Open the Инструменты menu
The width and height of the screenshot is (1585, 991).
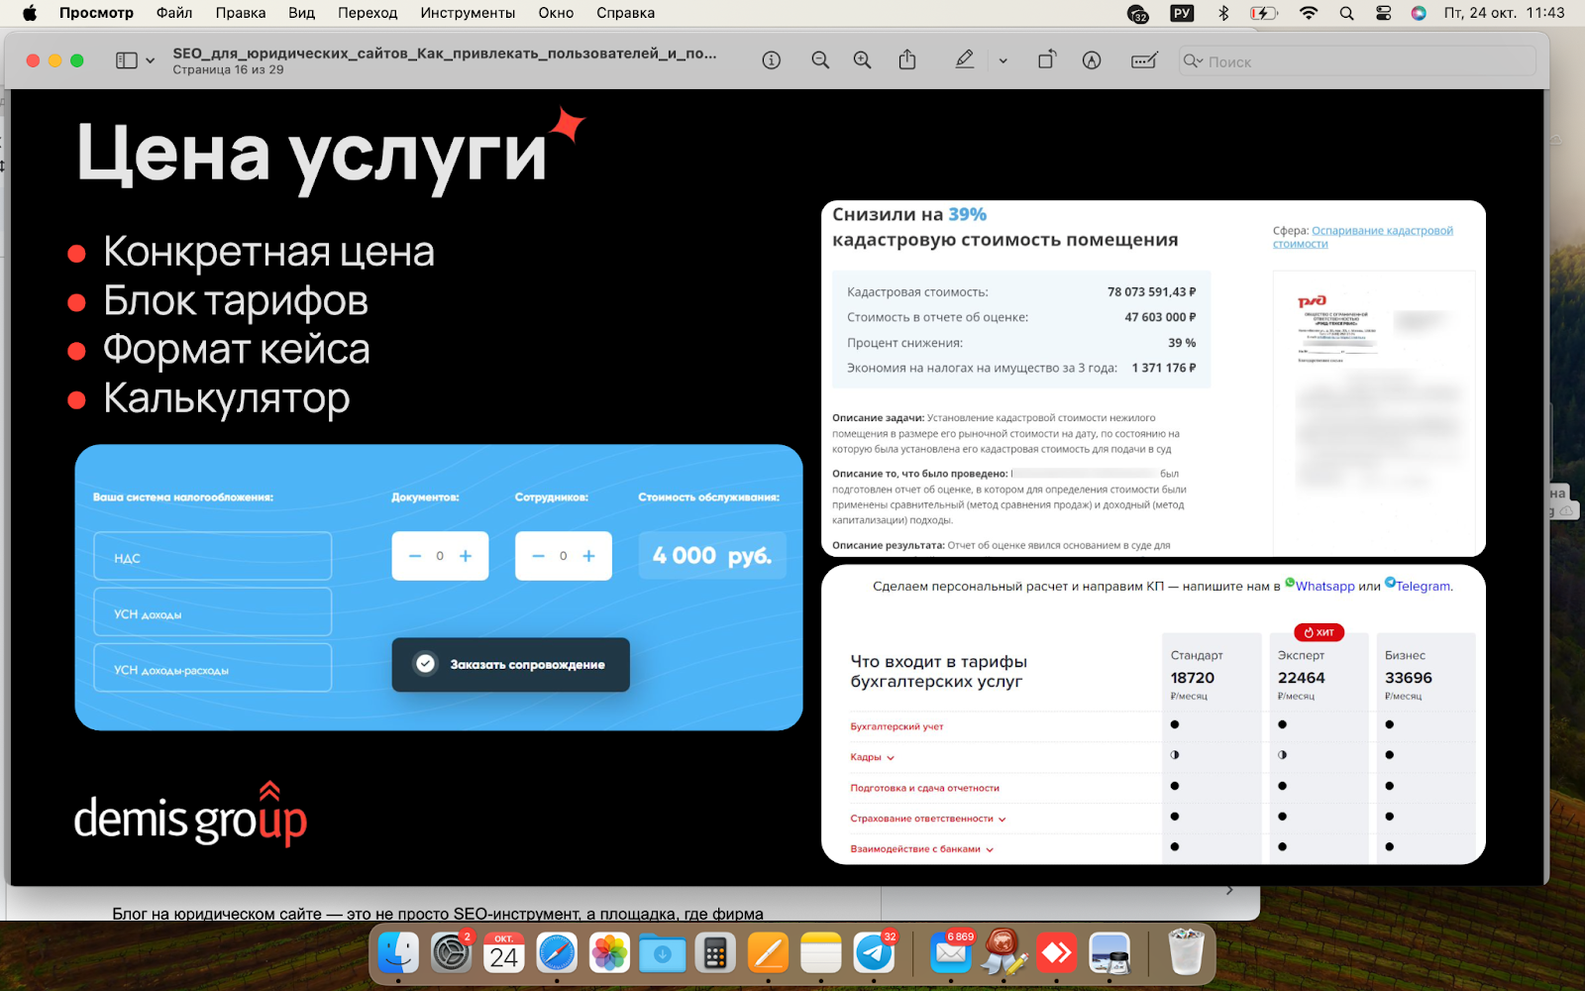pos(467,13)
